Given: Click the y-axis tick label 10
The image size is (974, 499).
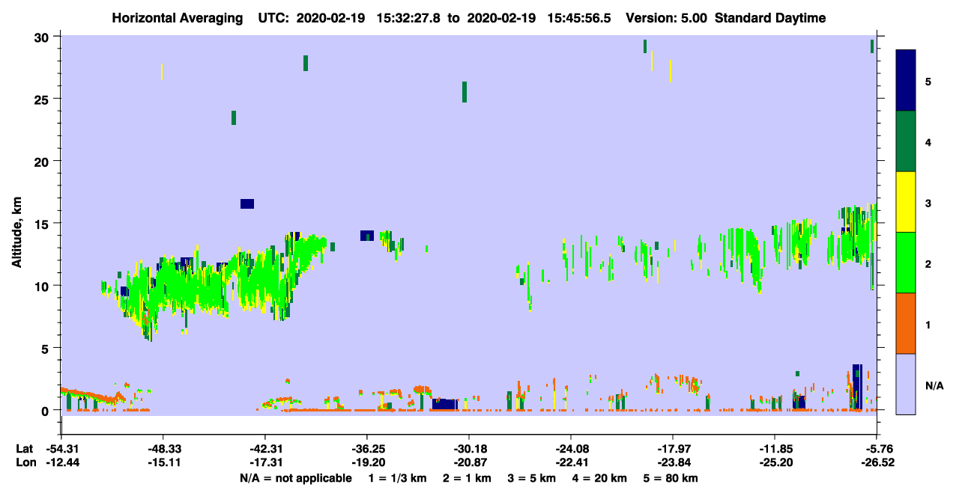Looking at the screenshot, I should (43, 286).
